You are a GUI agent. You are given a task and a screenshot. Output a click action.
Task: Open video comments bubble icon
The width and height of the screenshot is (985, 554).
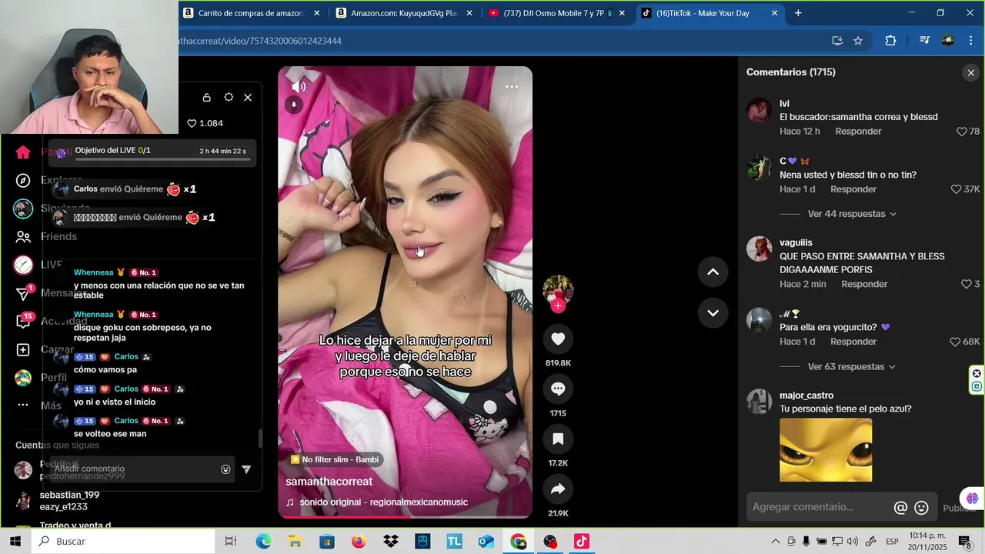click(x=558, y=389)
